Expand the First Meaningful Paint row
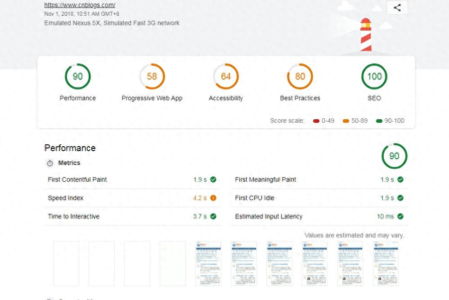This screenshot has width=449, height=300. (x=265, y=179)
